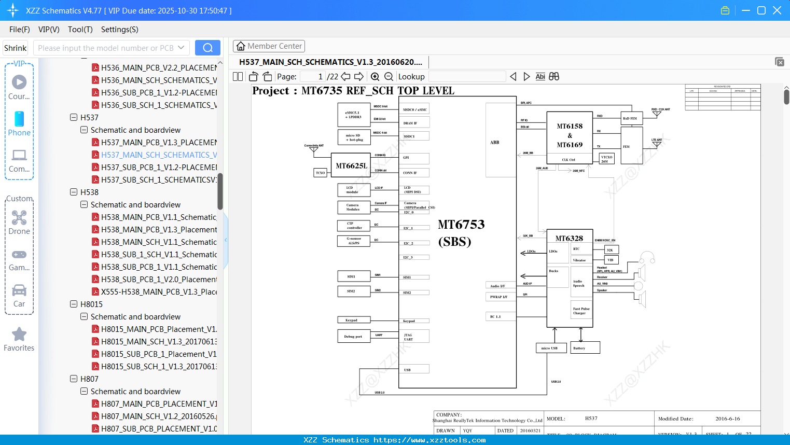Open the dual page view icon
Screen dimensions: 790x445
[237, 76]
